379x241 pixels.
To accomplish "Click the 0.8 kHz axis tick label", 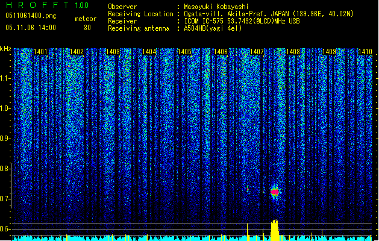I will pyautogui.click(x=5, y=169).
